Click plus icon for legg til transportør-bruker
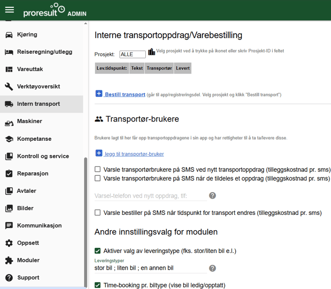 tap(99, 154)
